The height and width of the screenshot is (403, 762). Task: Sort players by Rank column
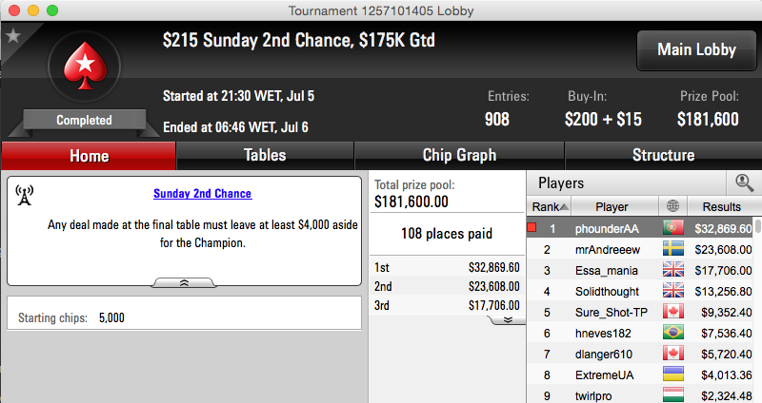(550, 206)
